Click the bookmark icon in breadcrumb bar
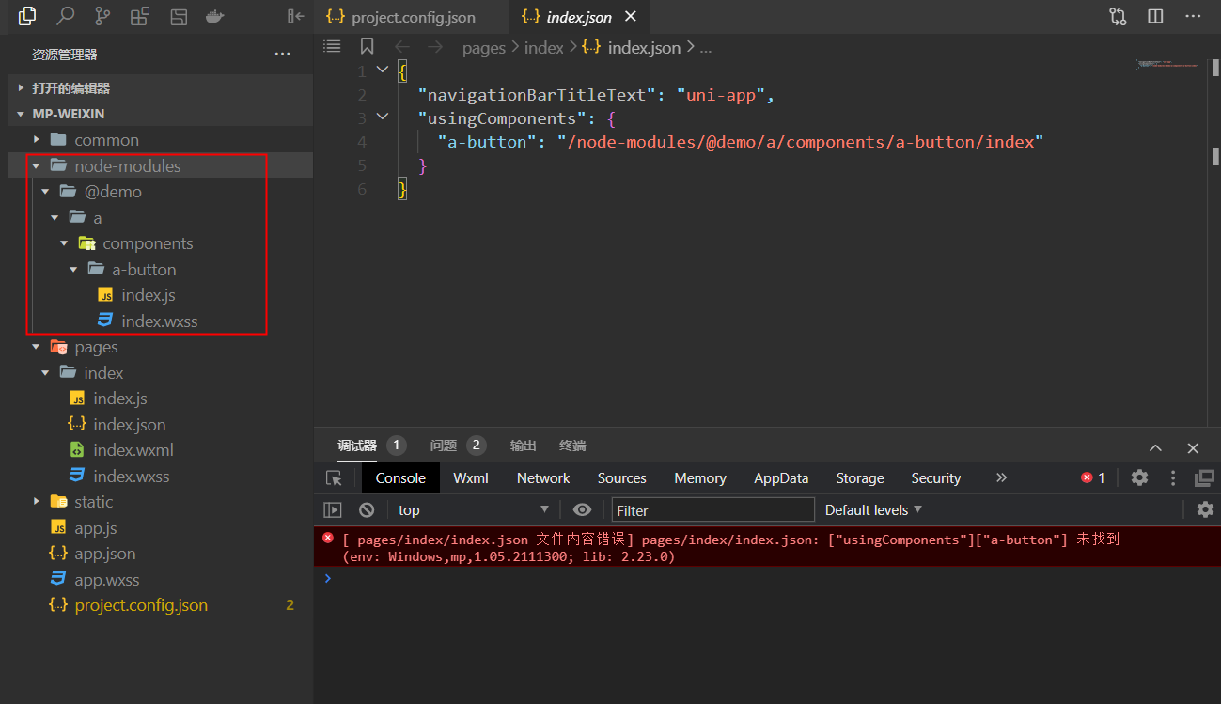 pos(367,46)
